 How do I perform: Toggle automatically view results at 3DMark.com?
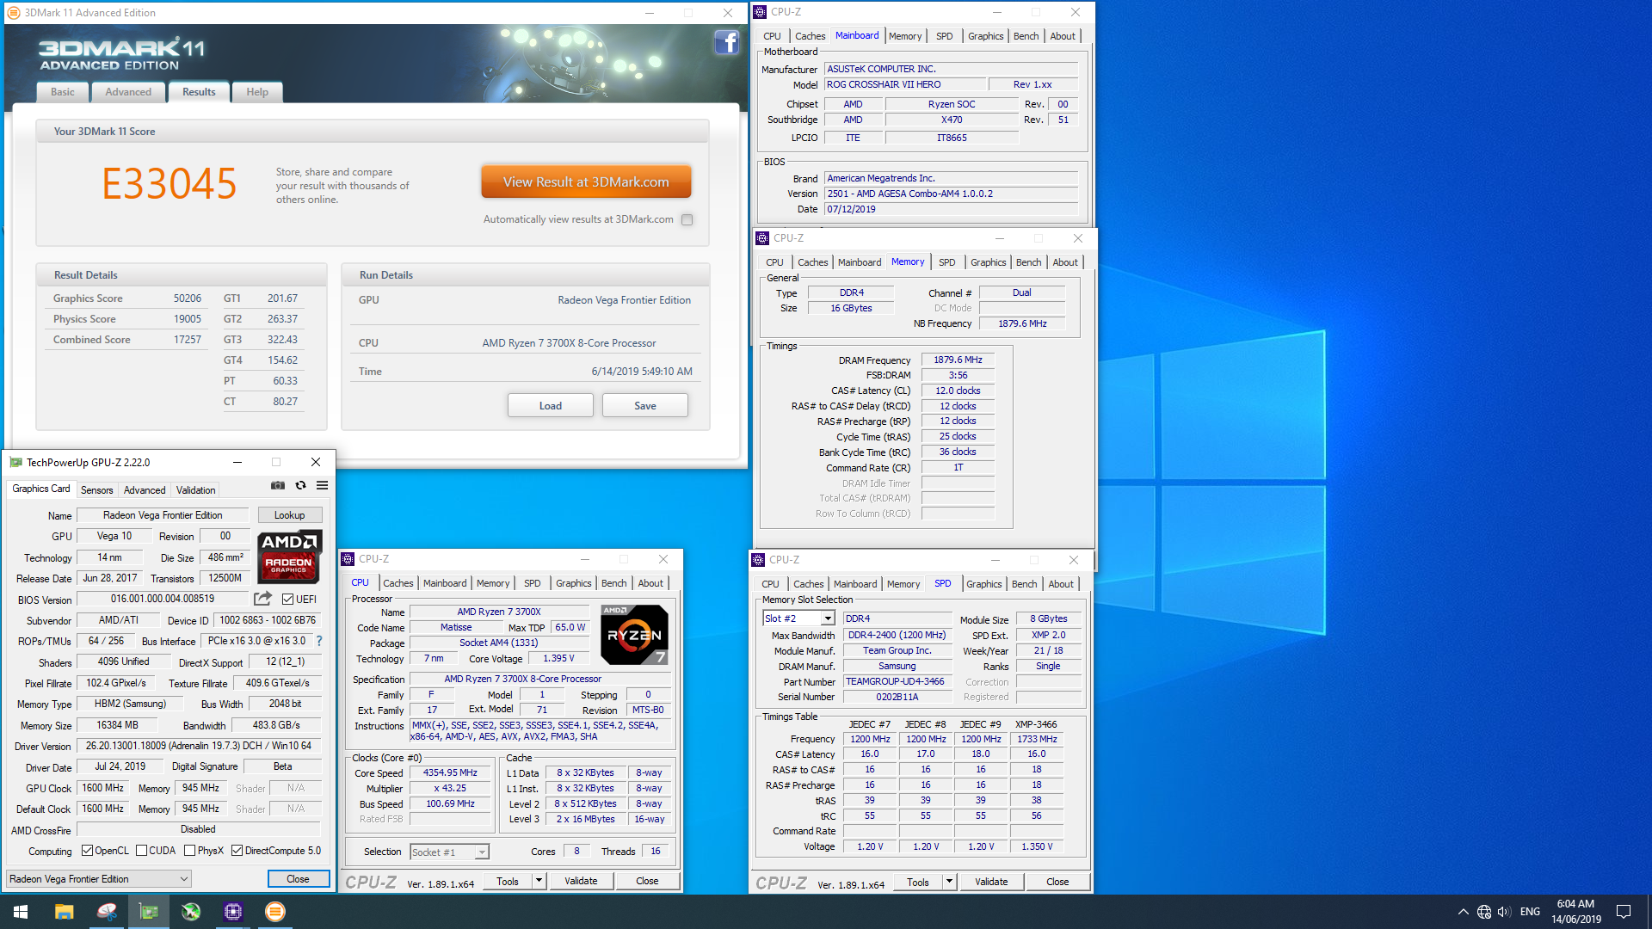[687, 219]
